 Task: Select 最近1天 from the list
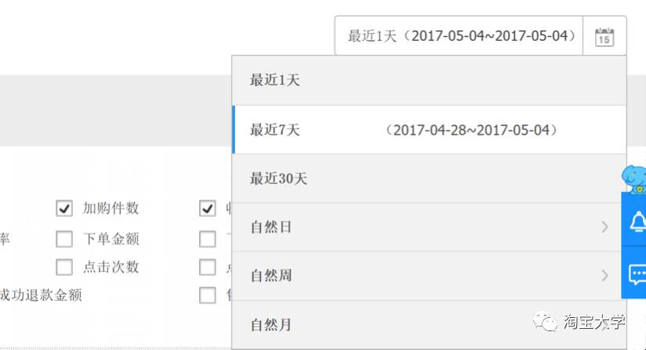[x=429, y=80]
